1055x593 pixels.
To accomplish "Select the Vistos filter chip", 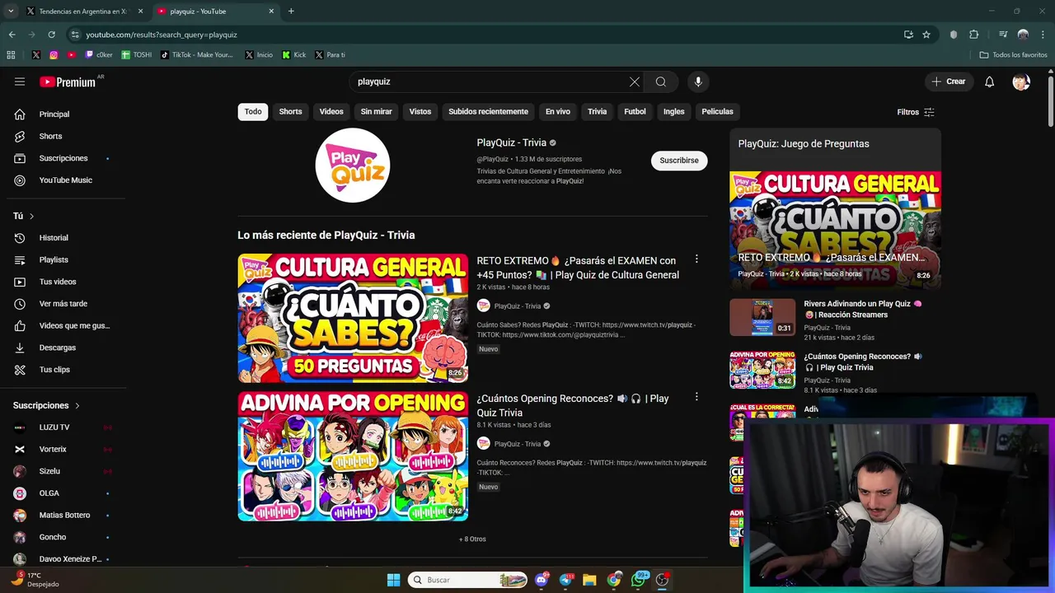I will click(x=420, y=111).
